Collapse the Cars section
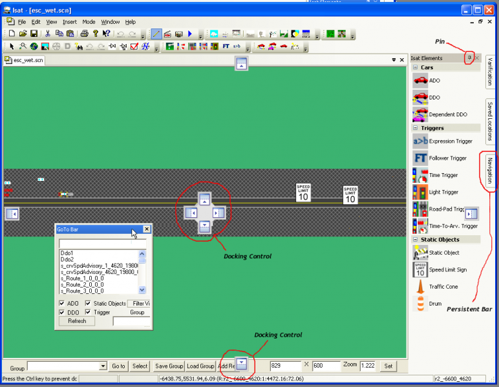This screenshot has width=499, height=387. (416, 67)
